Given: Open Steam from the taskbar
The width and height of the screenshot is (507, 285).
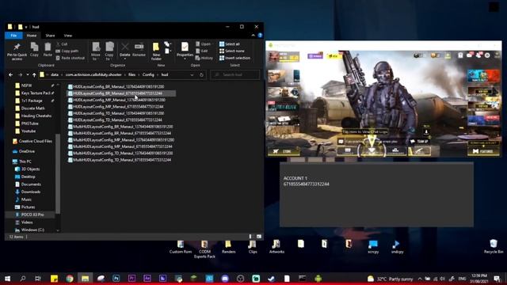Looking at the screenshot, I should coord(271,278).
